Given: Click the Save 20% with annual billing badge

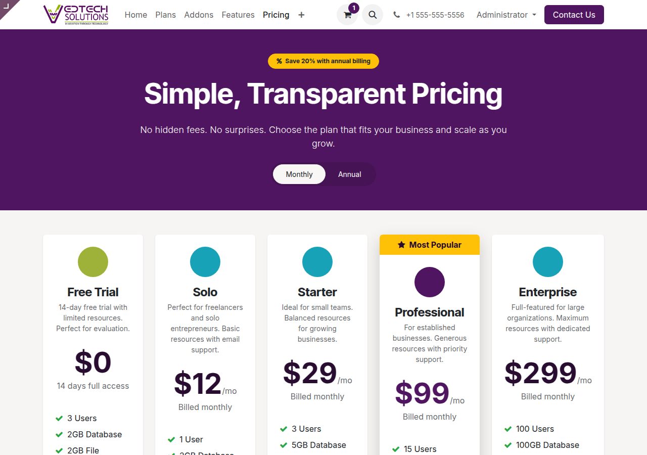Looking at the screenshot, I should pyautogui.click(x=323, y=61).
